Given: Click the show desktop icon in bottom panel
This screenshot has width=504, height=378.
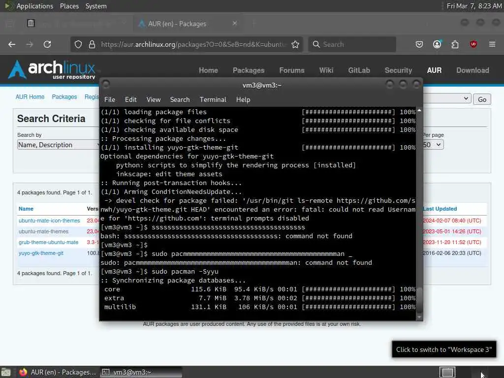Looking at the screenshot, I should click(6, 372).
